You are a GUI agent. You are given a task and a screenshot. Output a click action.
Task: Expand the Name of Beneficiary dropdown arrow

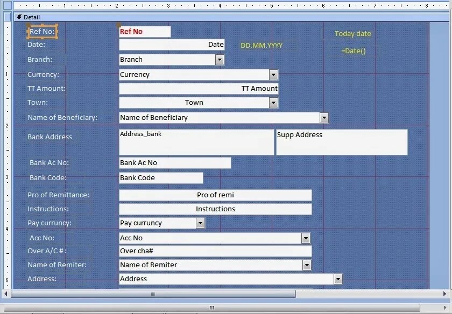(324, 118)
